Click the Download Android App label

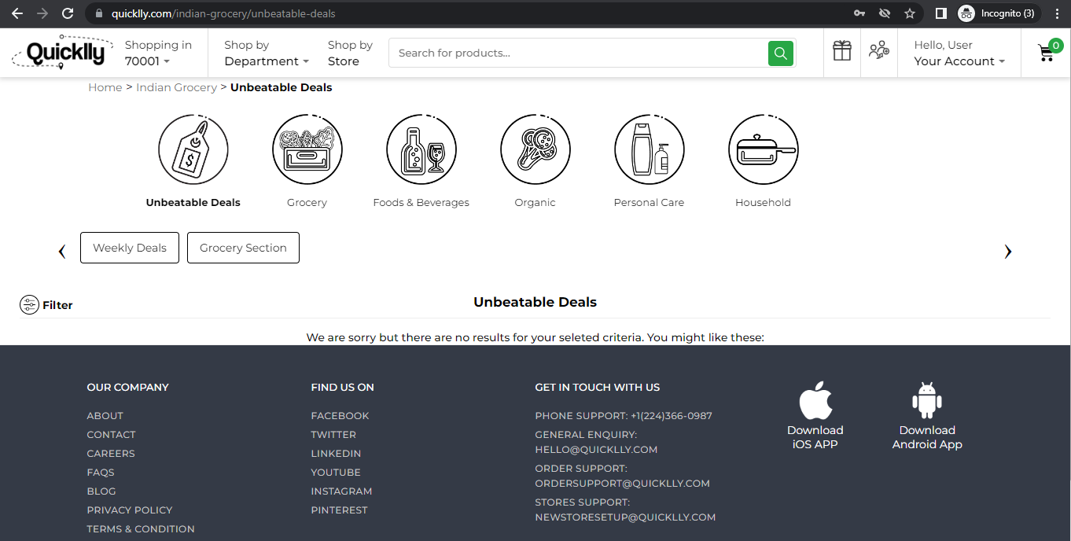927,437
